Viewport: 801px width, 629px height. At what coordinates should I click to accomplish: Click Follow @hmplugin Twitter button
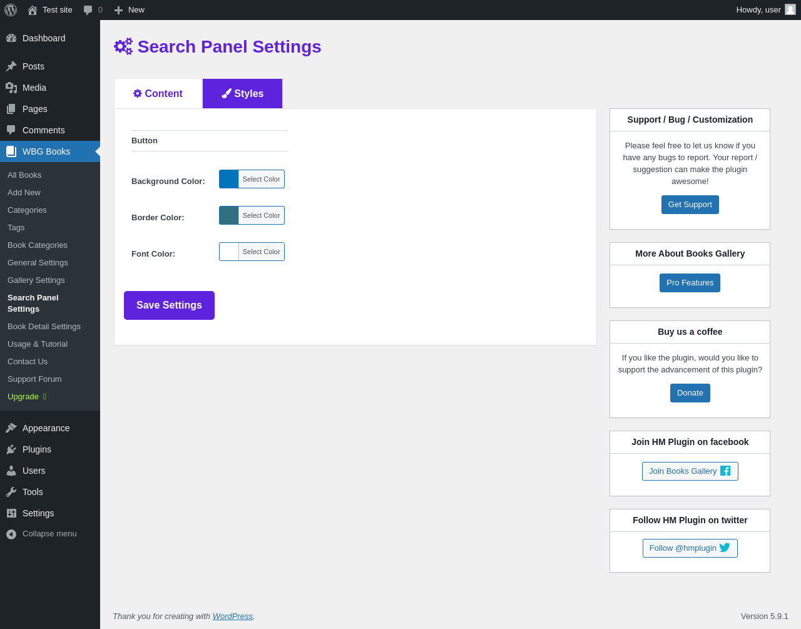tap(690, 548)
